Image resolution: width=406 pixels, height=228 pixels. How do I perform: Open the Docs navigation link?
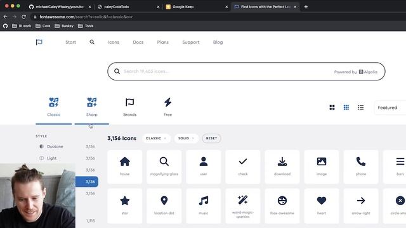coord(138,42)
